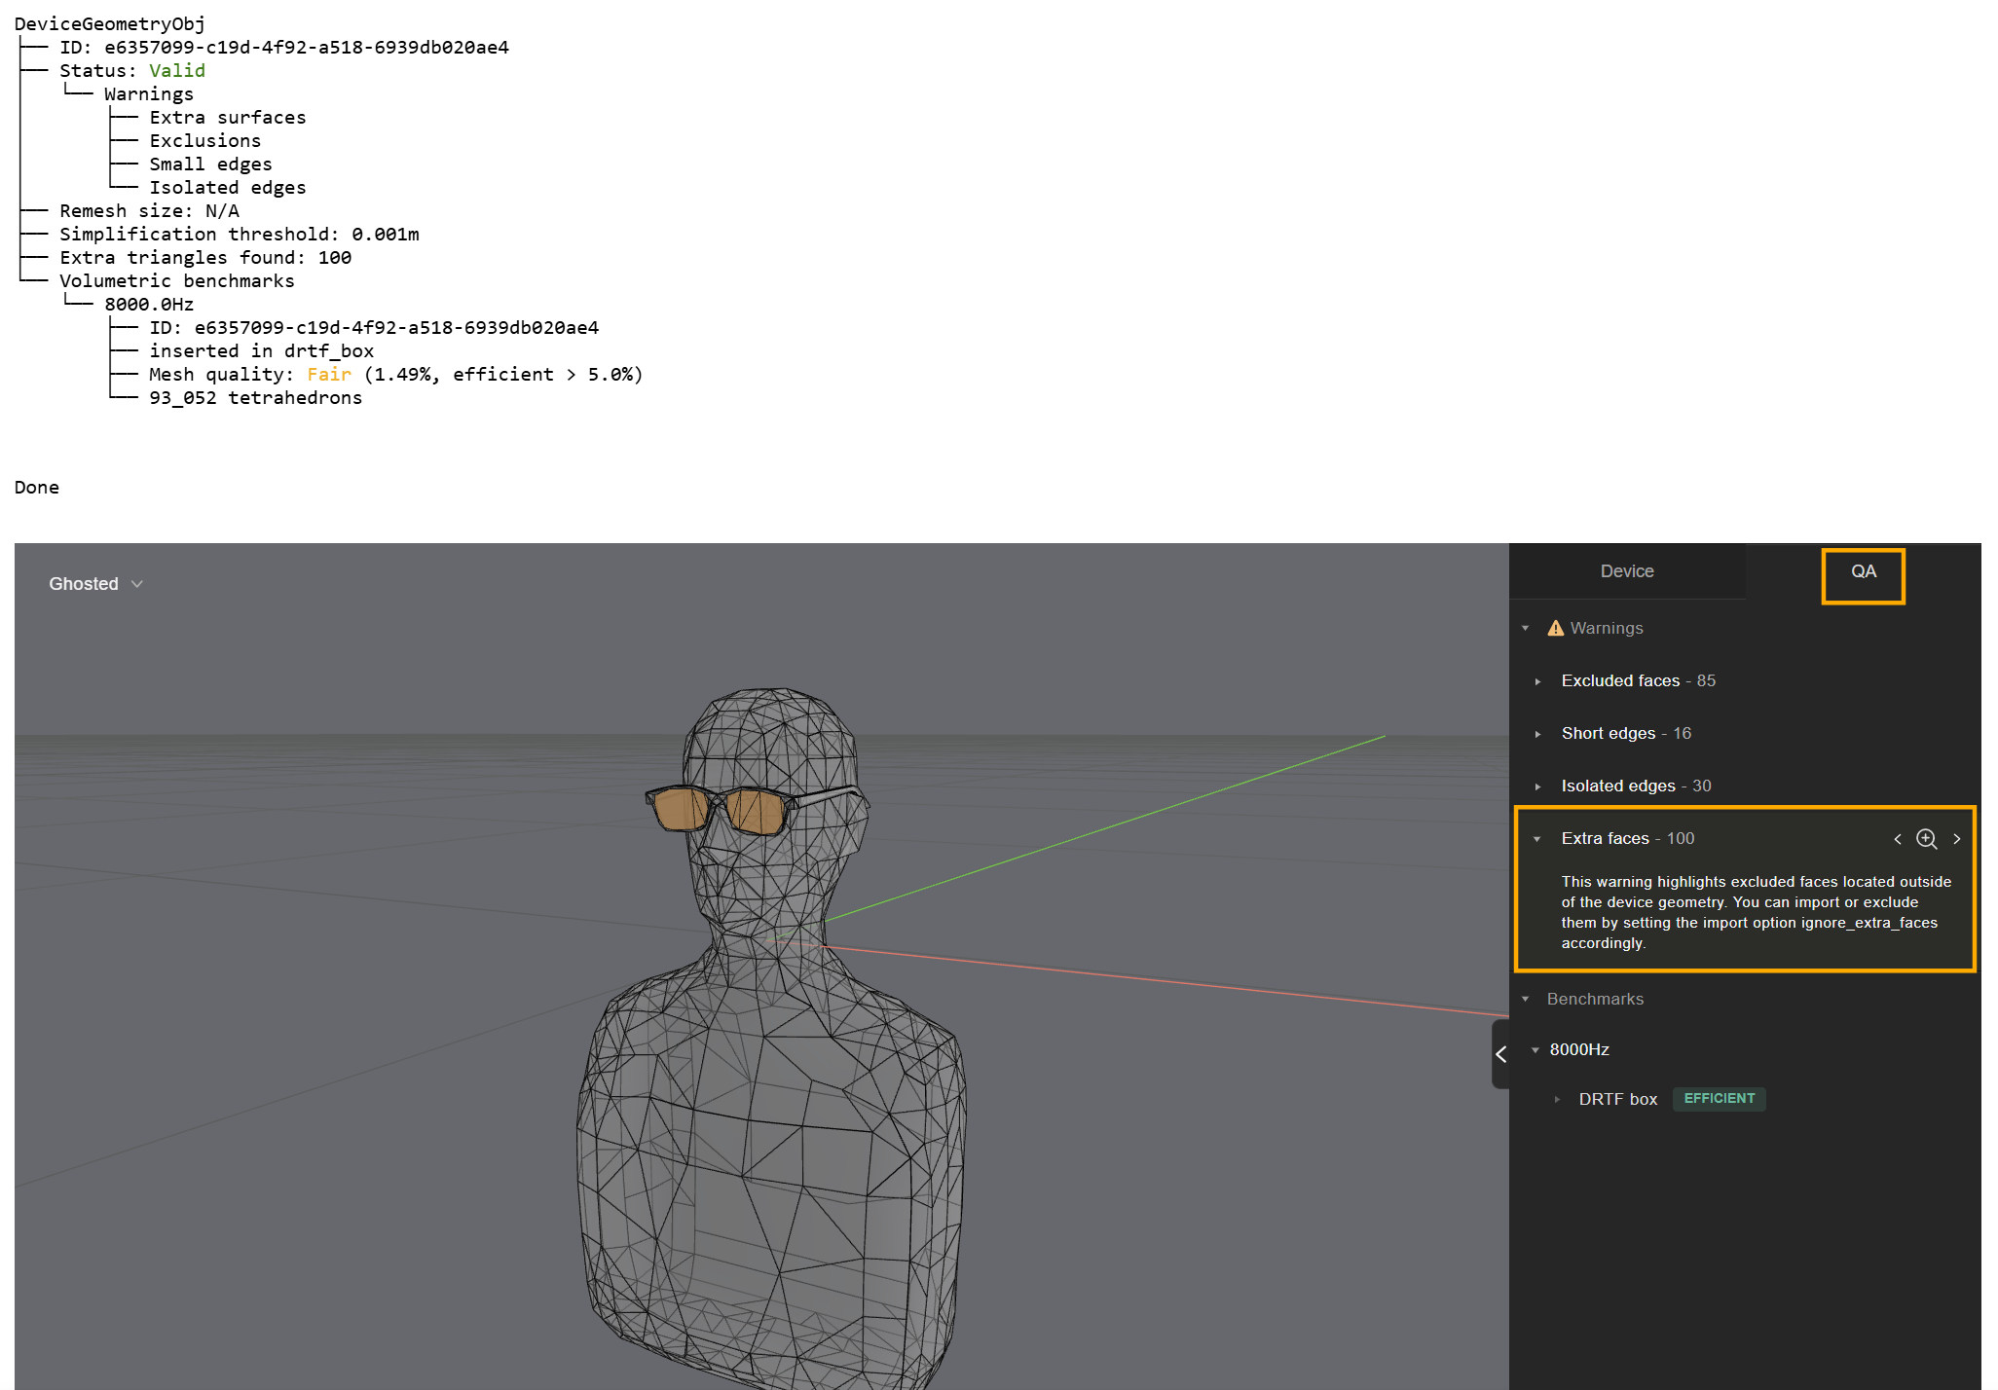This screenshot has height=1390, width=1998.
Task: Click the 'Extra triangles found: 100' line
Action: click(205, 258)
